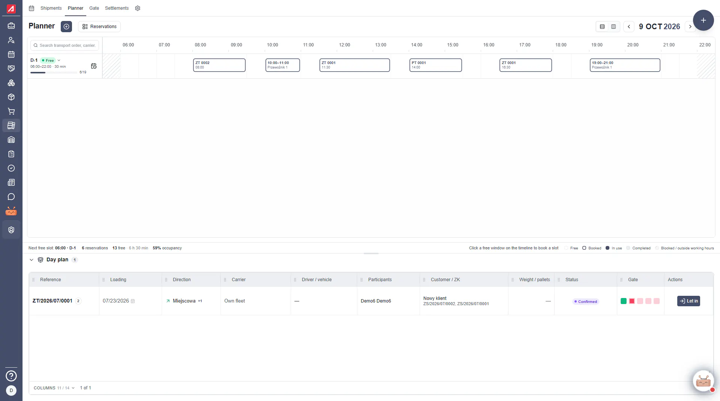This screenshot has width=720, height=401.
Task: Select the Planner tab
Action: pos(75,8)
